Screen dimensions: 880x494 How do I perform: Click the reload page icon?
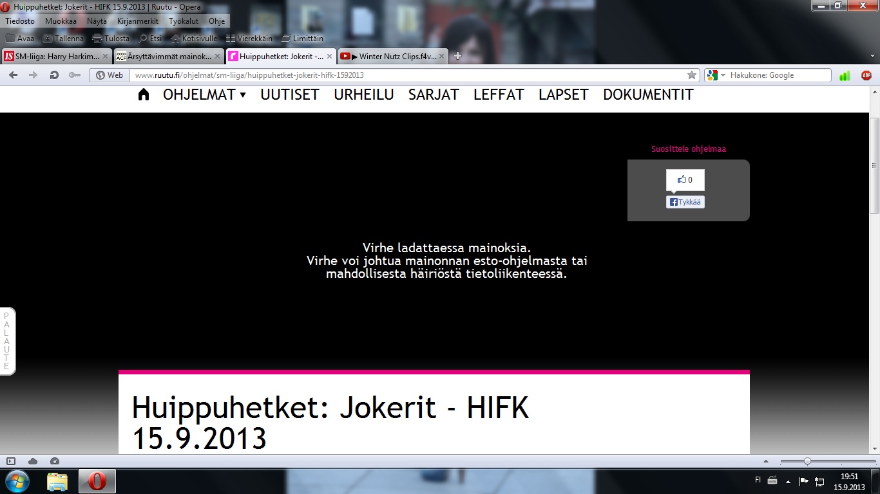(x=54, y=75)
